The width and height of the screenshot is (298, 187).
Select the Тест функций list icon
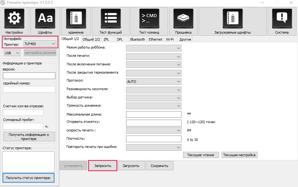110,18
